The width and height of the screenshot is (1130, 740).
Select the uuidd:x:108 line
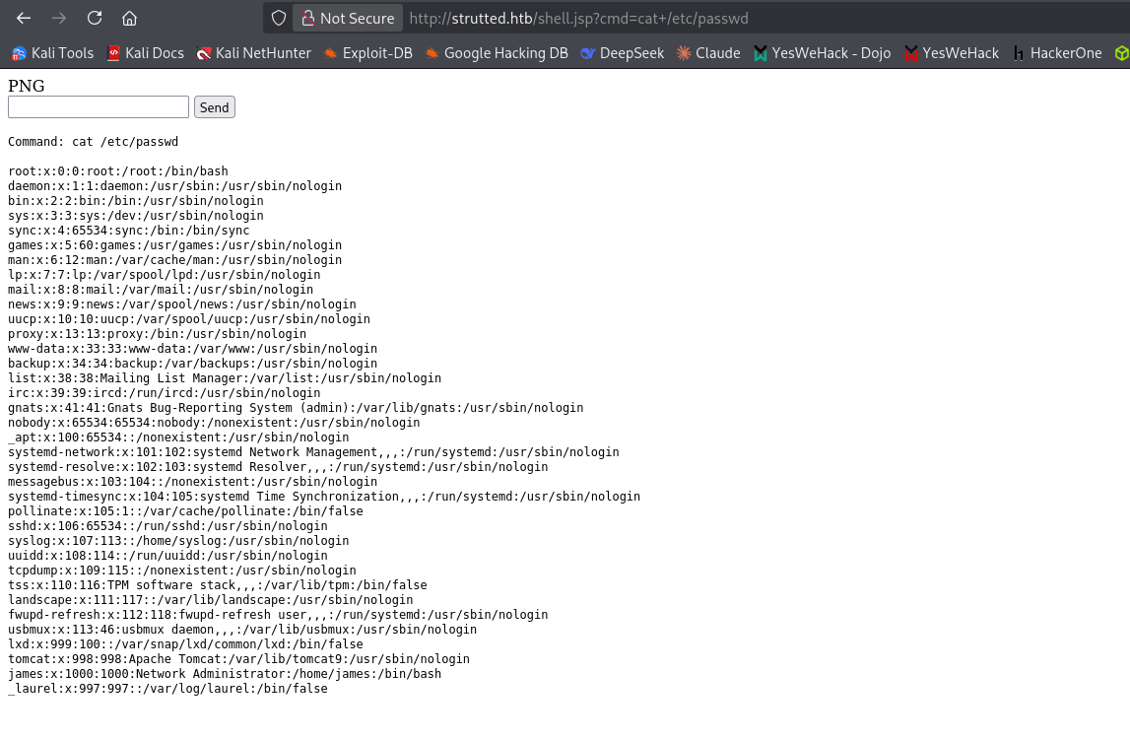[167, 556]
